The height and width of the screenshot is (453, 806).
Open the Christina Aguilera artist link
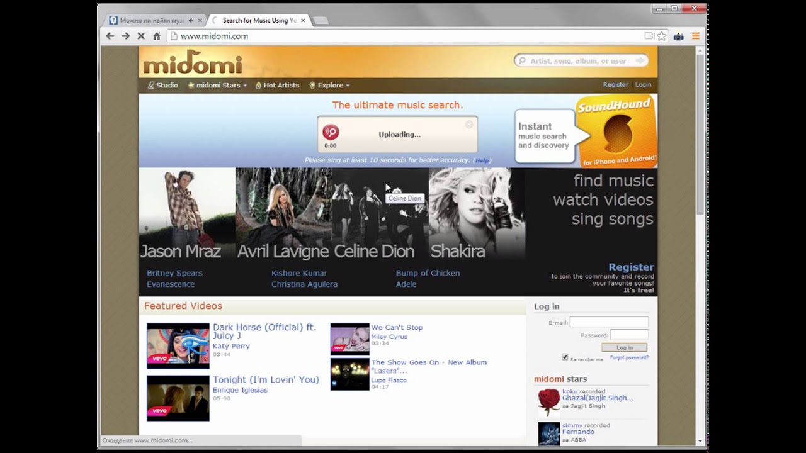tap(304, 284)
